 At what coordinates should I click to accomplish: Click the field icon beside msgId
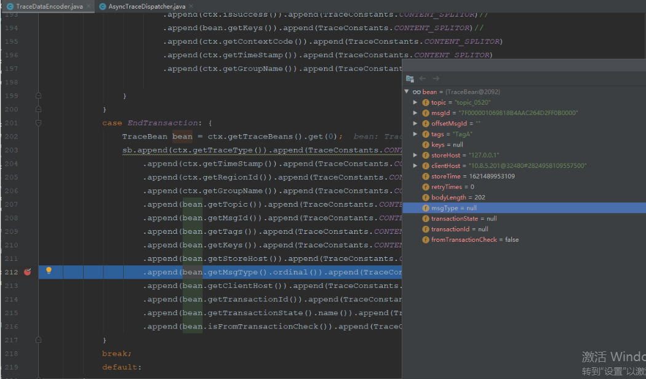[x=426, y=113]
